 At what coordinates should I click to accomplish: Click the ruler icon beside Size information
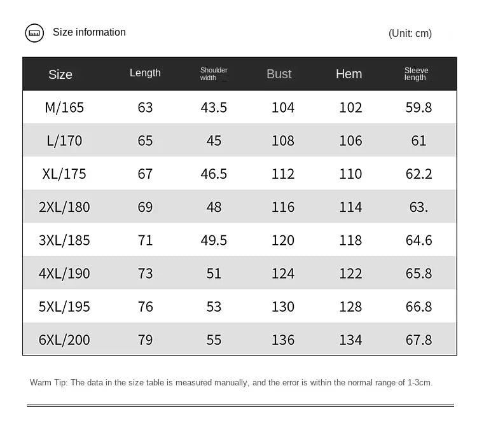(34, 33)
